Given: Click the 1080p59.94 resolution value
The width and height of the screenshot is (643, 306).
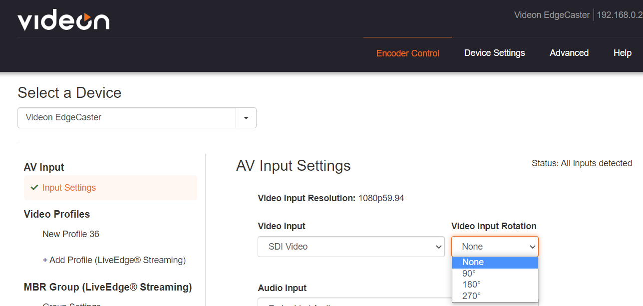Looking at the screenshot, I should [x=381, y=198].
